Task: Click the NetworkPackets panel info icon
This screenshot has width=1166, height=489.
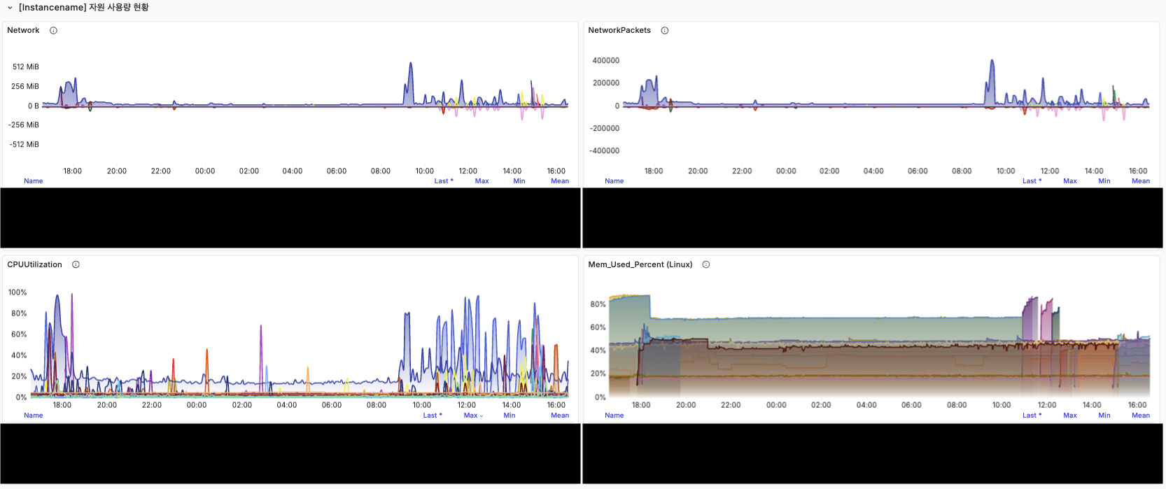Action: coord(664,31)
